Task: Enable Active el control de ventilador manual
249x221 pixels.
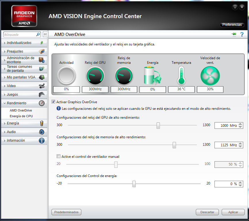Action: (x=59, y=156)
